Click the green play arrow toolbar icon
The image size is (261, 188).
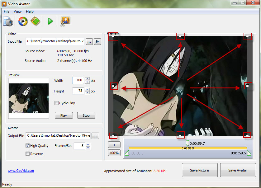coord(50,21)
